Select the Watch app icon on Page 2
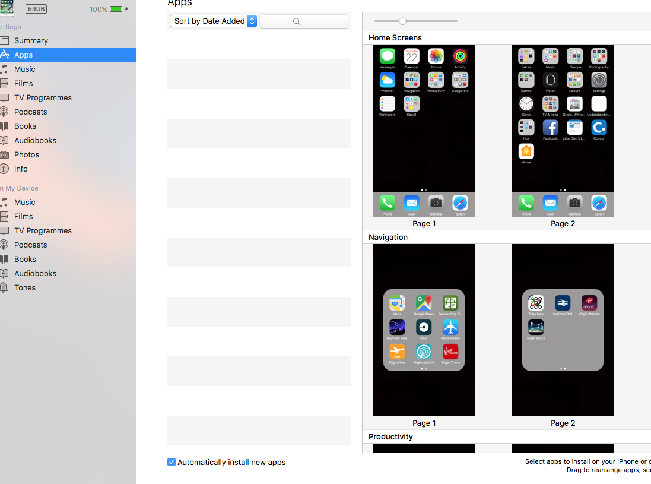The image size is (651, 484). tap(550, 80)
